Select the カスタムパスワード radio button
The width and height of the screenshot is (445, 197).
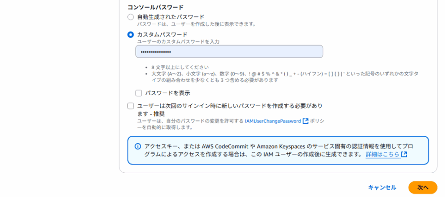coord(130,35)
